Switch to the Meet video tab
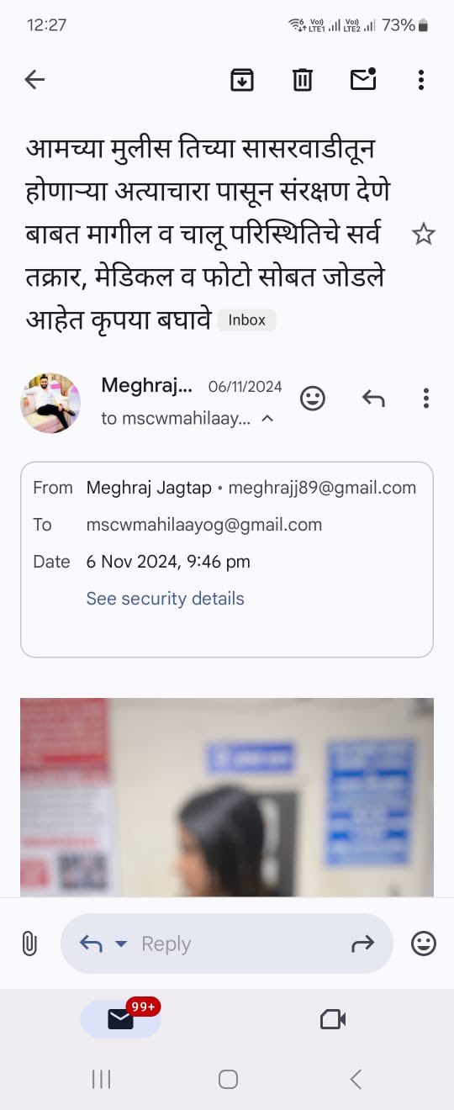 pyautogui.click(x=333, y=1019)
